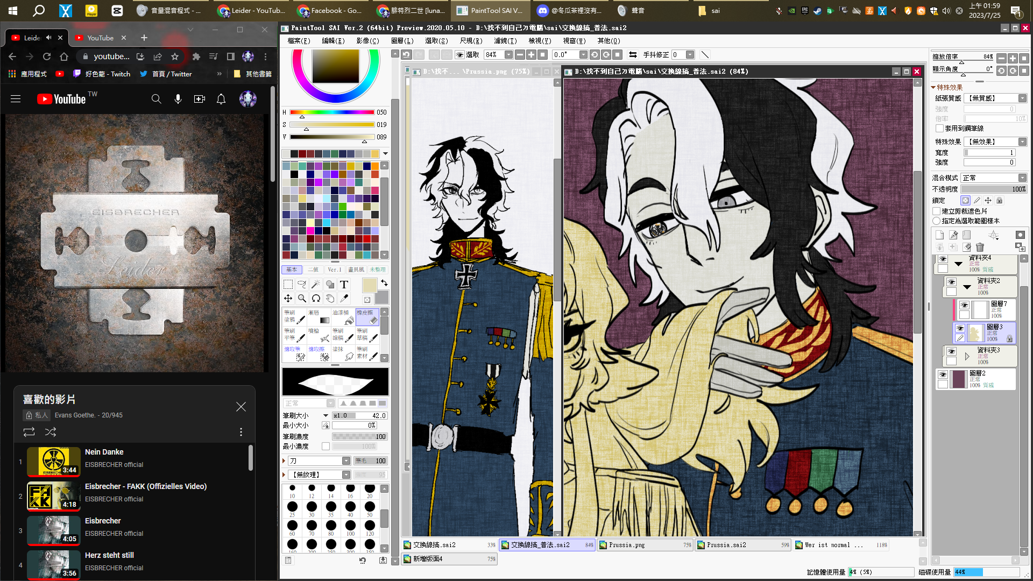Create a new layer in layer panel
The image size is (1033, 581).
939,235
